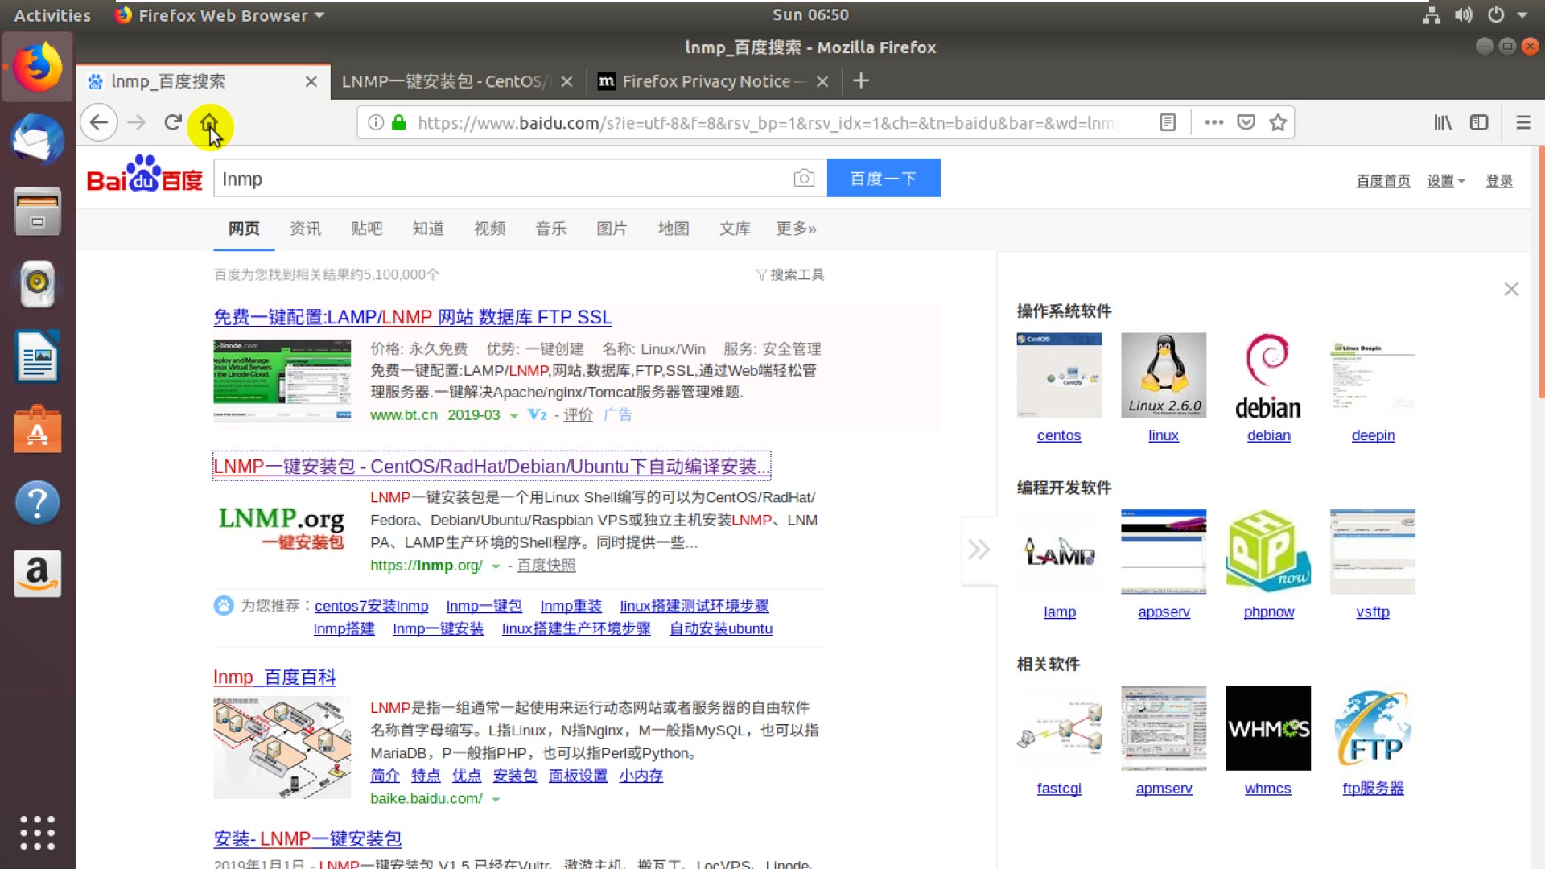Toggle reader view icon
Screen dimensions: 1545x869
click(1168, 122)
